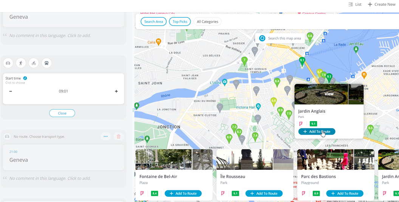Open Fontaine de Bel-Air card photo
The width and height of the screenshot is (399, 202).
[x=163, y=160]
